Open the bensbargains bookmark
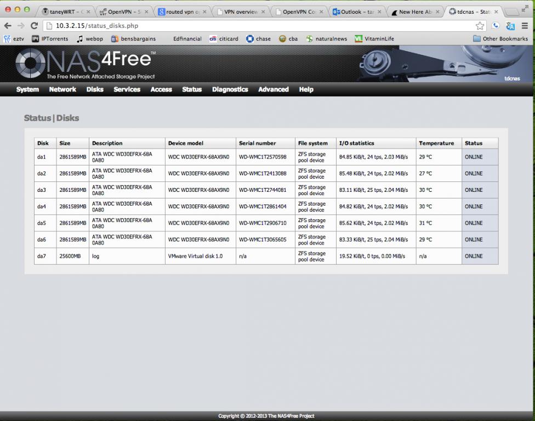The height and width of the screenshot is (421, 535). 133,39
